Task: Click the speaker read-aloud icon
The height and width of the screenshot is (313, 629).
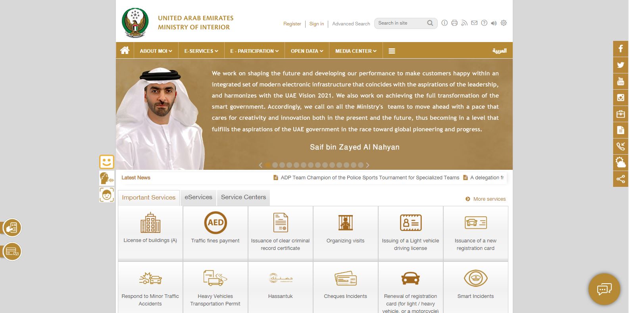Action: click(494, 23)
